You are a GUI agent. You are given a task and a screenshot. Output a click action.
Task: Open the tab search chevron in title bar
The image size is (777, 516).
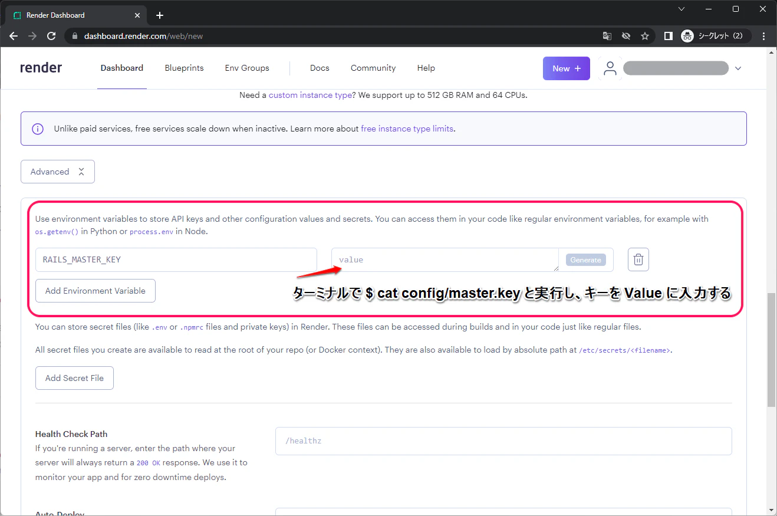pyautogui.click(x=681, y=9)
